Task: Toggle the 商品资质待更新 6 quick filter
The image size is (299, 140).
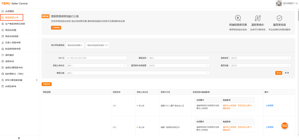Action: point(75,45)
